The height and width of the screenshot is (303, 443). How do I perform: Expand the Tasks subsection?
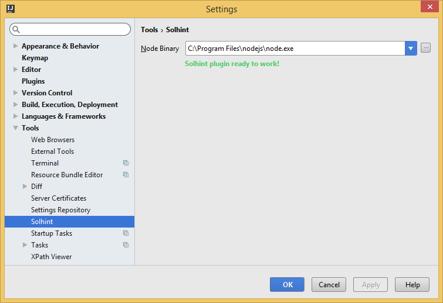(x=25, y=245)
